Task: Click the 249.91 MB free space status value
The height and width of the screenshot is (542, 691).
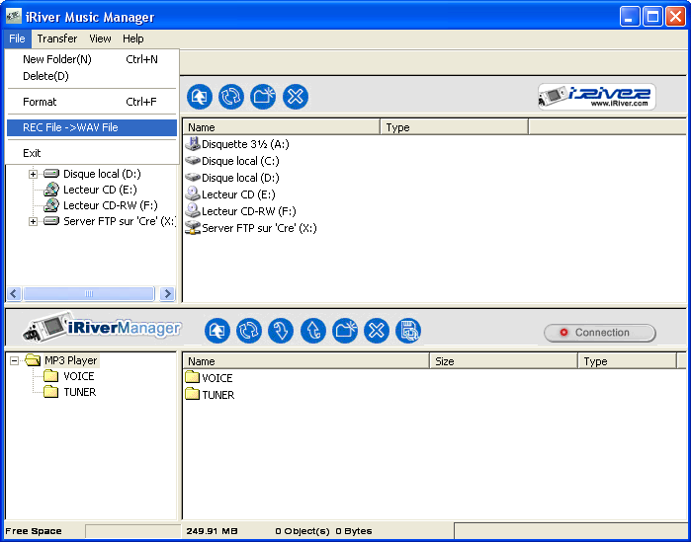Action: point(212,531)
